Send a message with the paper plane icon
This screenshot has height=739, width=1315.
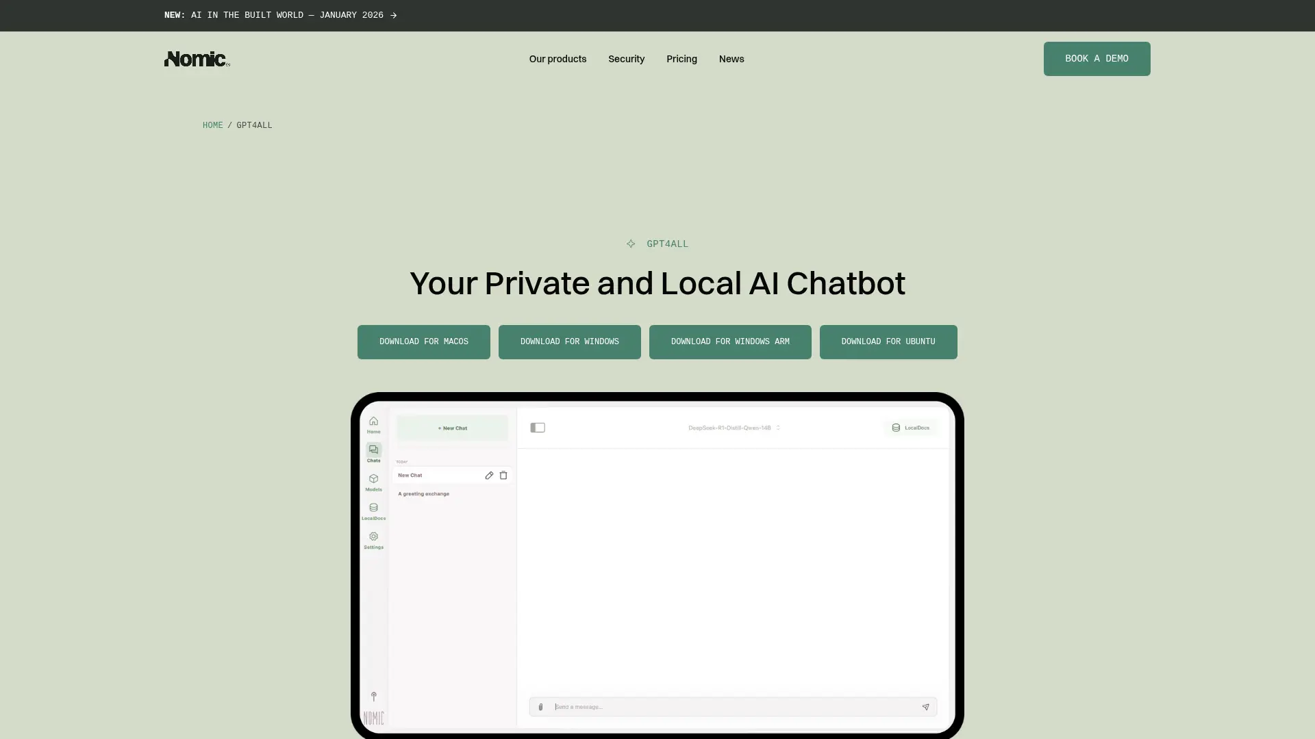[926, 707]
